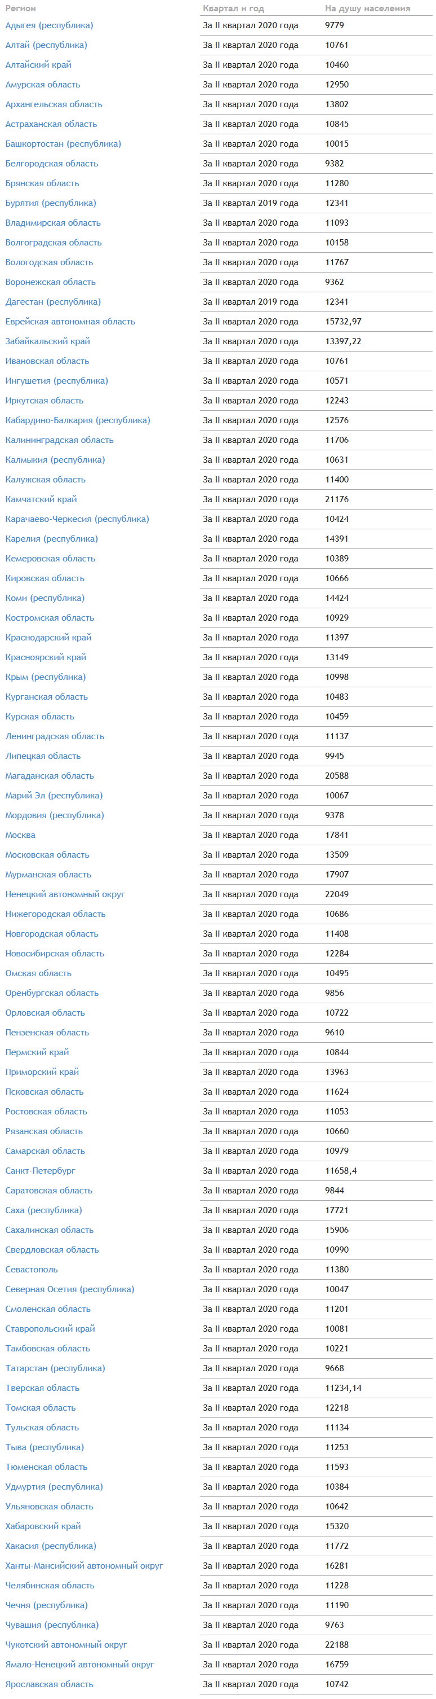Open Еврейская автономная область link

[70, 322]
